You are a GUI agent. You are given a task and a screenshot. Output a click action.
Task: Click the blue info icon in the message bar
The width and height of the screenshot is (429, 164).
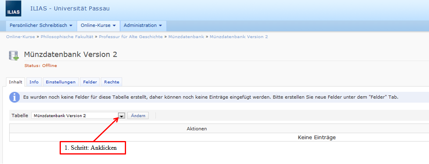point(15,97)
